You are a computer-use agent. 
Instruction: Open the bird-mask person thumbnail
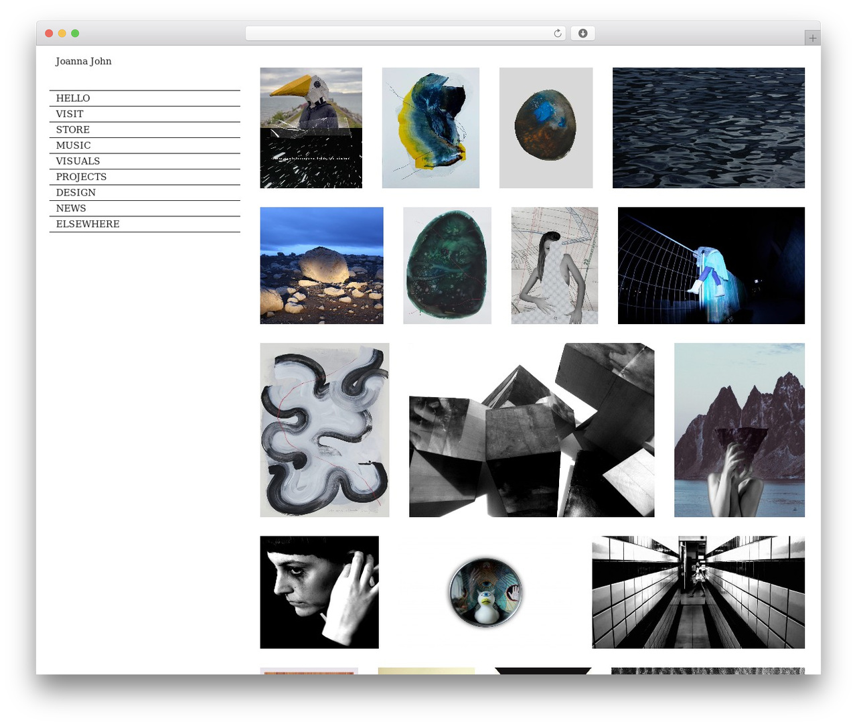point(311,128)
